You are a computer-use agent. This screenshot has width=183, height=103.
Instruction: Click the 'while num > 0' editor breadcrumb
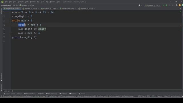(x=8, y=91)
